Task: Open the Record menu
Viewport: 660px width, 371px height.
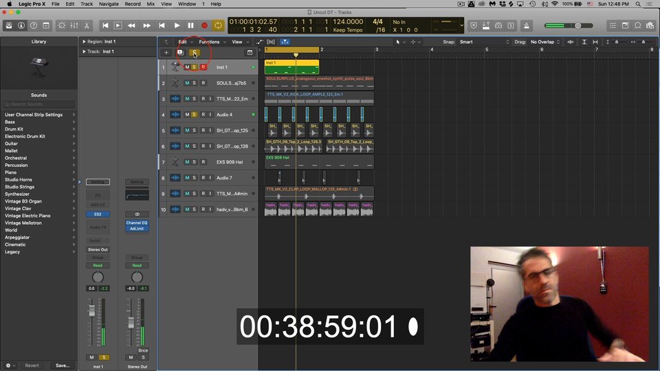Action: click(x=133, y=4)
